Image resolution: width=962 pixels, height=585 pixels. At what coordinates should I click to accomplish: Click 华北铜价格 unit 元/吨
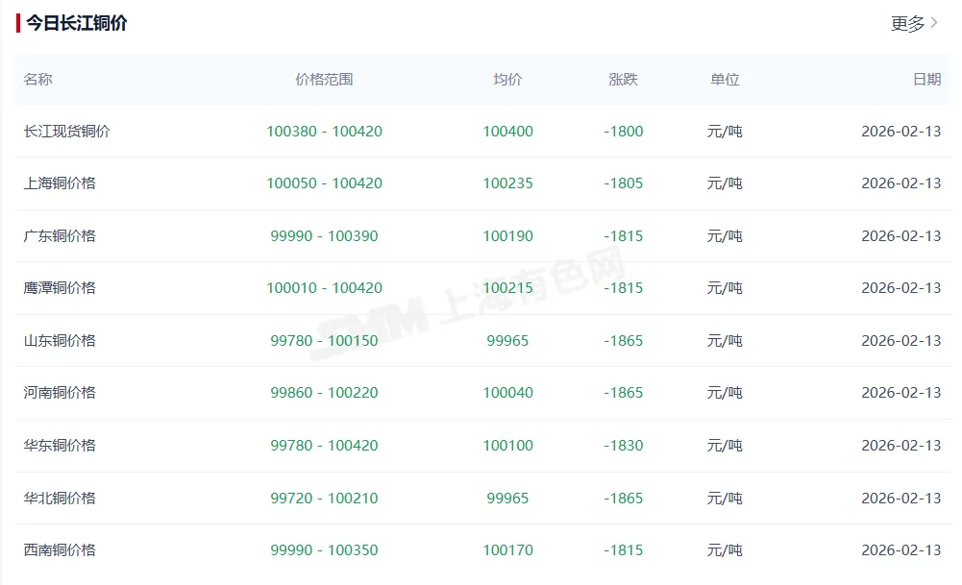tap(725, 498)
